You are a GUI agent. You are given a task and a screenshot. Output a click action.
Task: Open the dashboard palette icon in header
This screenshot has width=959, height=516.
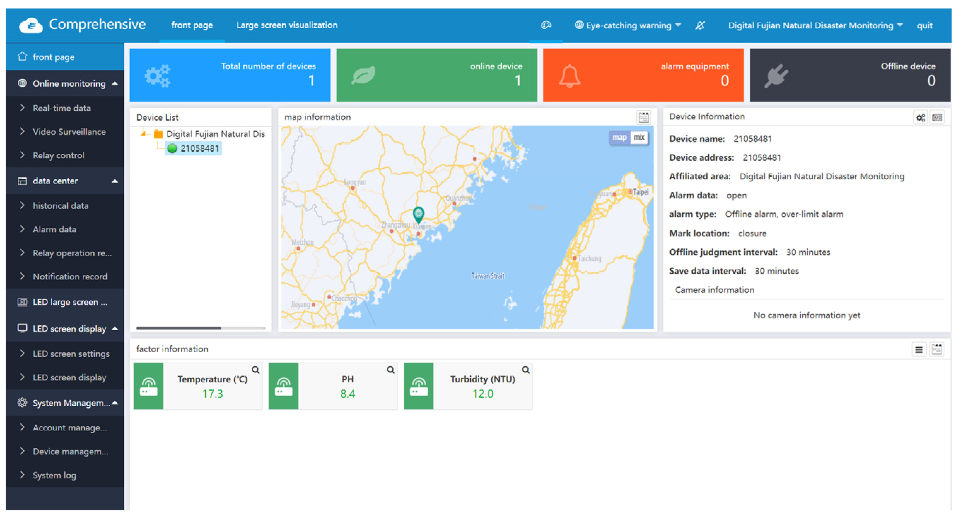pos(546,25)
